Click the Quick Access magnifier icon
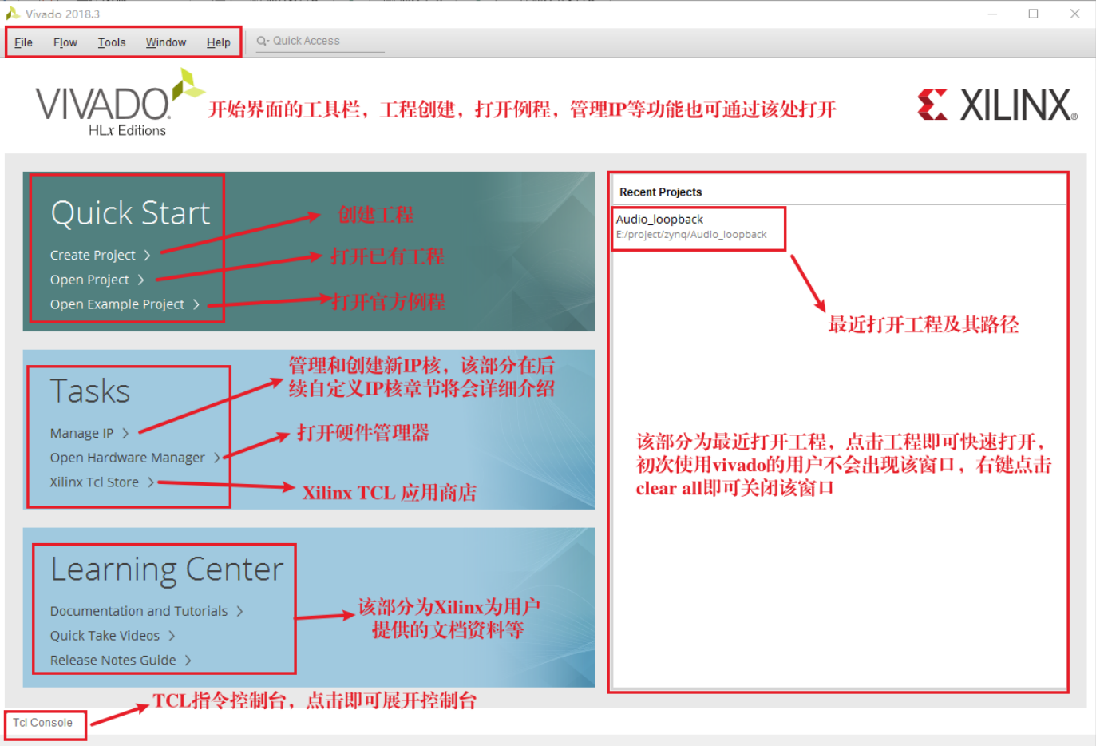This screenshot has height=746, width=1096. point(262,41)
